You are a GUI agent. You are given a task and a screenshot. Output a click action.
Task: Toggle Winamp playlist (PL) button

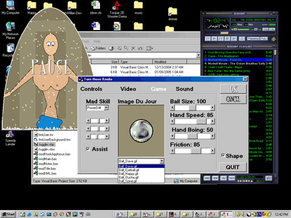pyautogui.click(x=272, y=30)
